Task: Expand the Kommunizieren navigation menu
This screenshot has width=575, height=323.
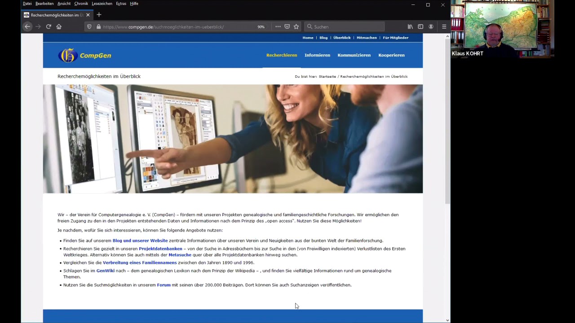Action: [x=354, y=55]
